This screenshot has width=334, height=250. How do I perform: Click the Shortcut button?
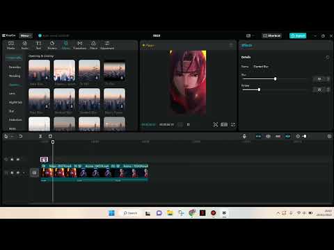(271, 35)
